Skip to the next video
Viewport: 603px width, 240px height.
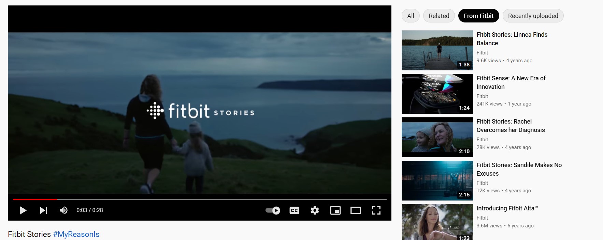(x=43, y=210)
